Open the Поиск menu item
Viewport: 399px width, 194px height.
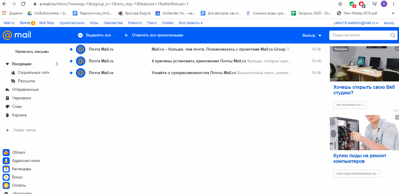152,23
